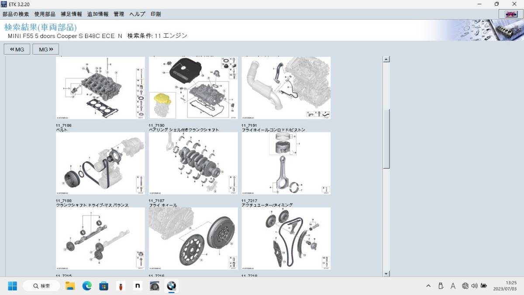This screenshot has height=295, width=524.
Task: Open File Explorer from the taskbar
Action: point(70,286)
